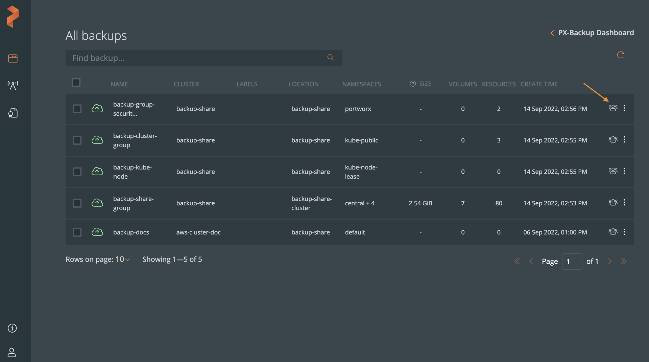Open three-dot menu for backup-share-group
This screenshot has height=362, width=649.
(624, 203)
